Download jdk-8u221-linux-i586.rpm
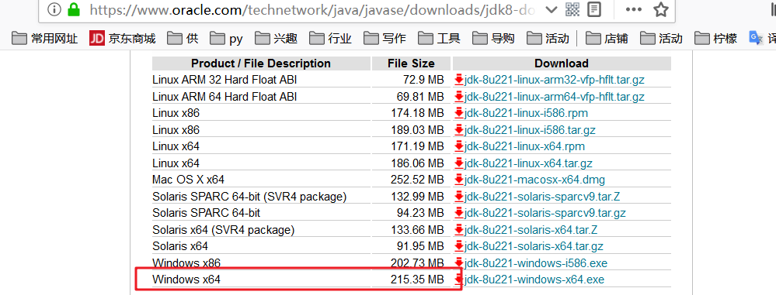 tap(526, 113)
